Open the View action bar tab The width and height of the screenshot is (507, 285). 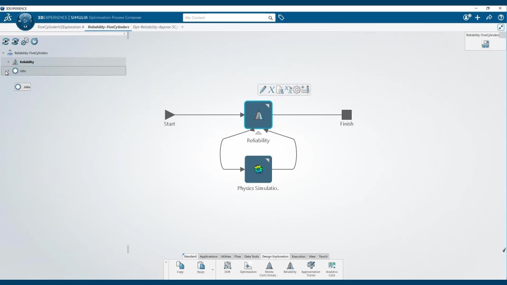coord(312,256)
